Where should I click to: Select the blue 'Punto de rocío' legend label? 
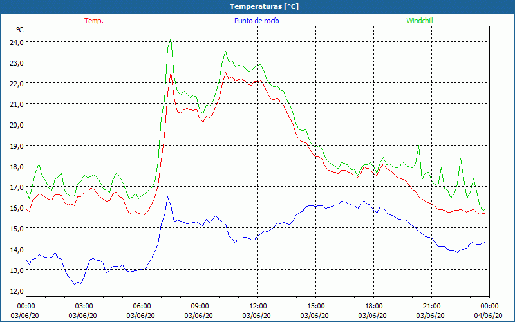(256, 21)
